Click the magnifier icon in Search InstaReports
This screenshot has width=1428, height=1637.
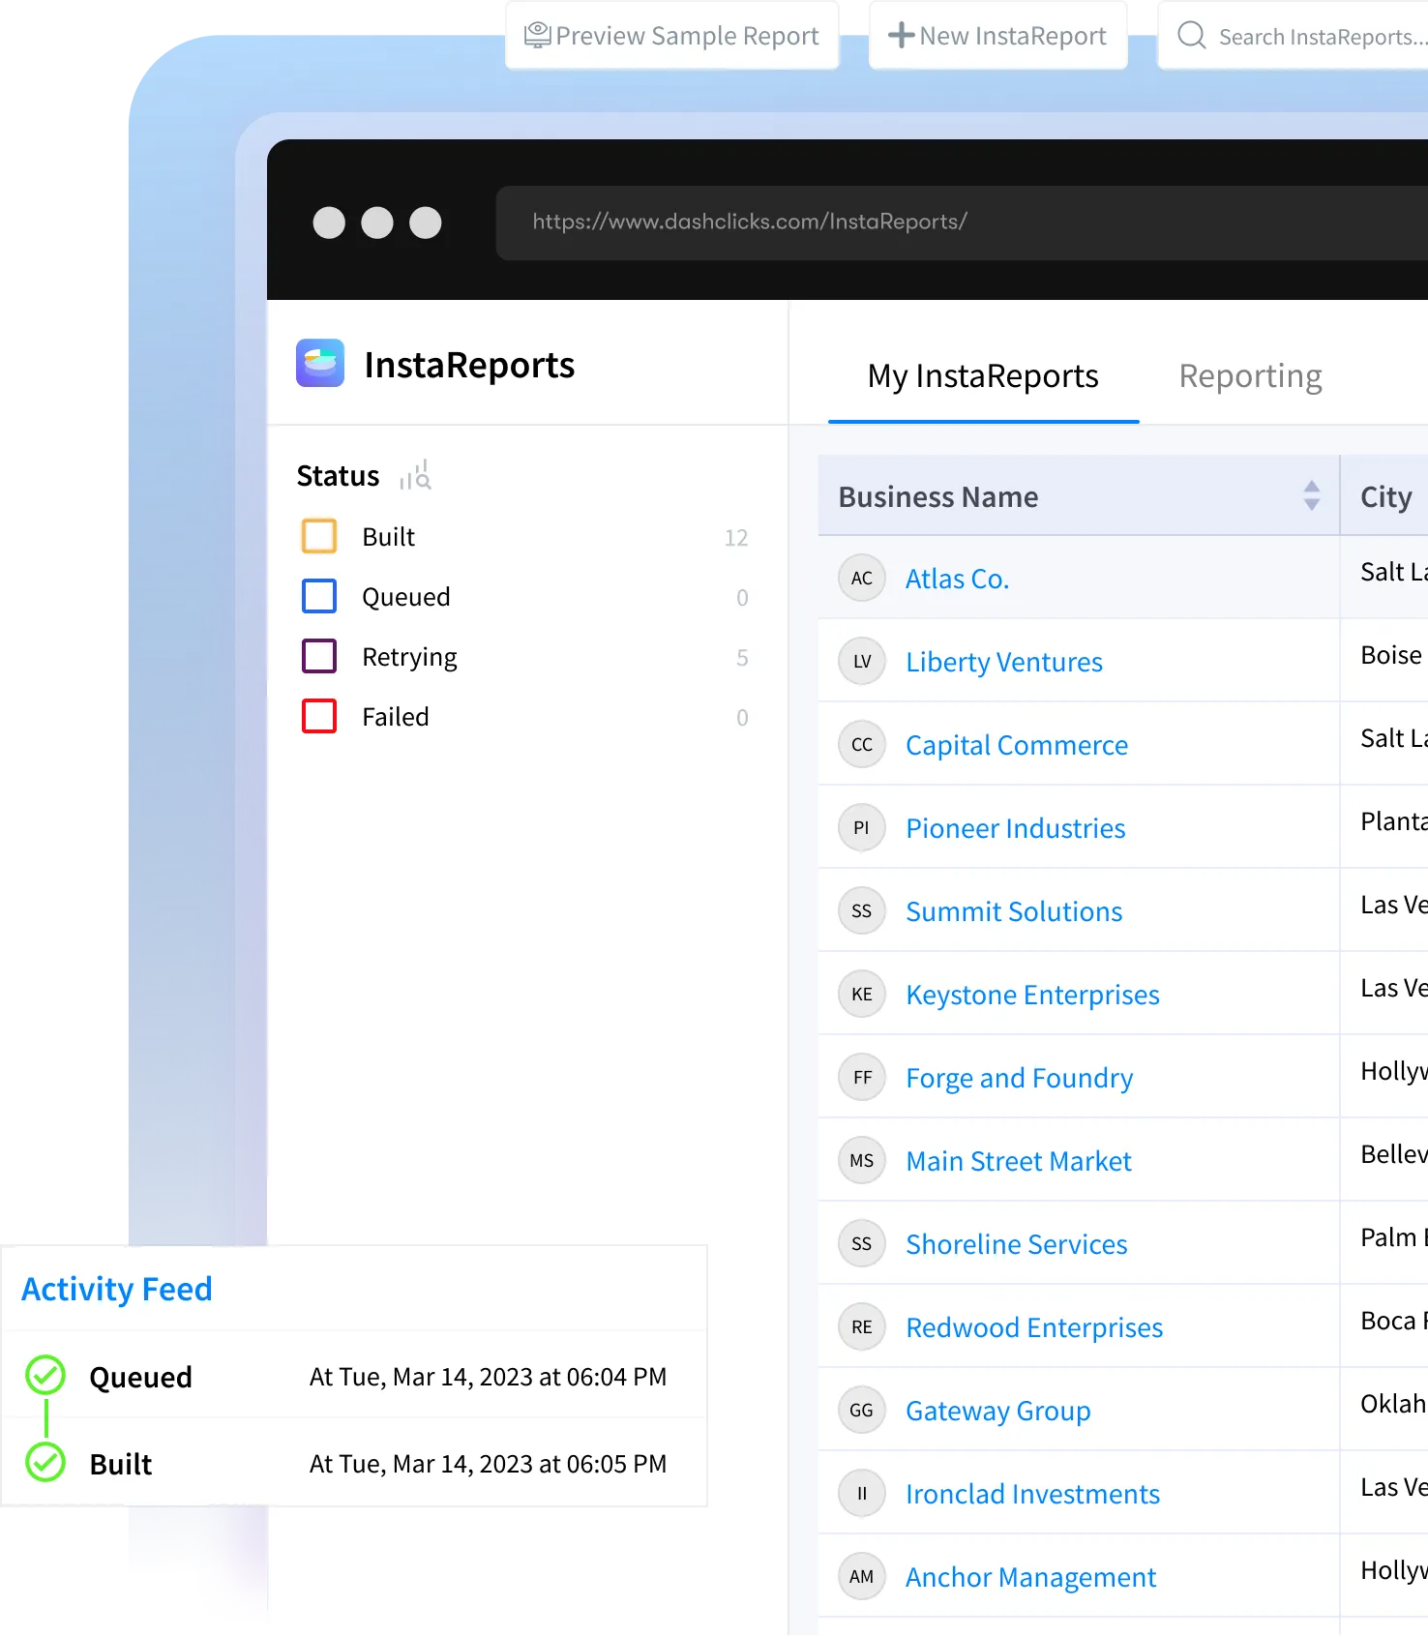[x=1192, y=36]
